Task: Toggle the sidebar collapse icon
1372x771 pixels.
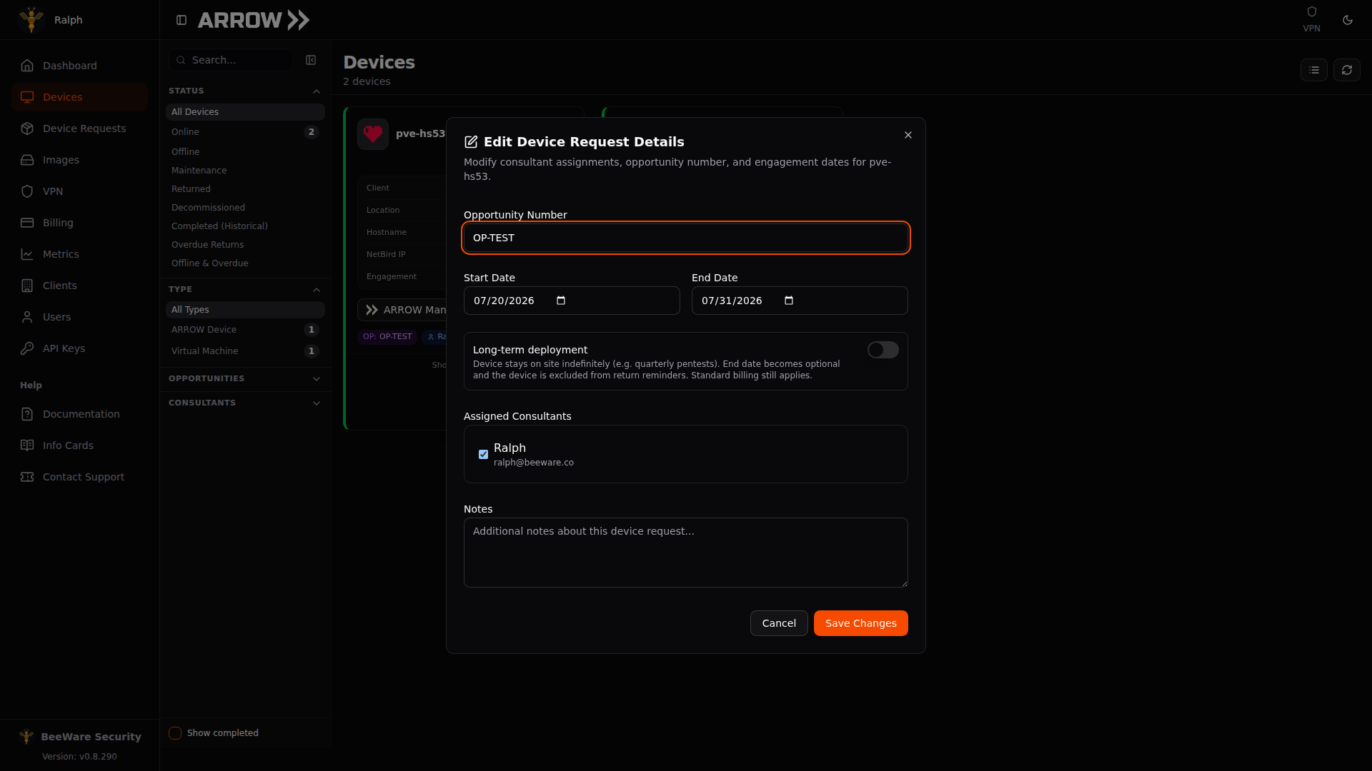Action: [182, 20]
